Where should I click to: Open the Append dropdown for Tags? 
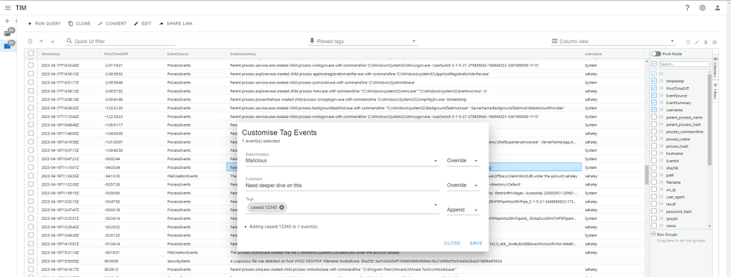(x=462, y=209)
